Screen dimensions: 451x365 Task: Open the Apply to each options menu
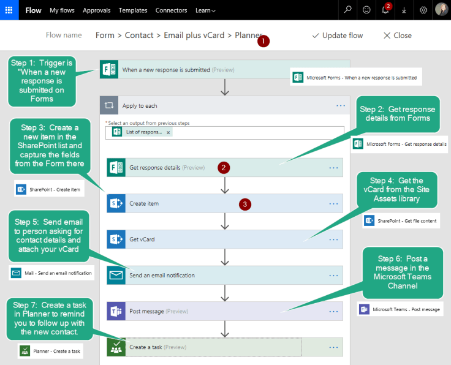pos(341,105)
